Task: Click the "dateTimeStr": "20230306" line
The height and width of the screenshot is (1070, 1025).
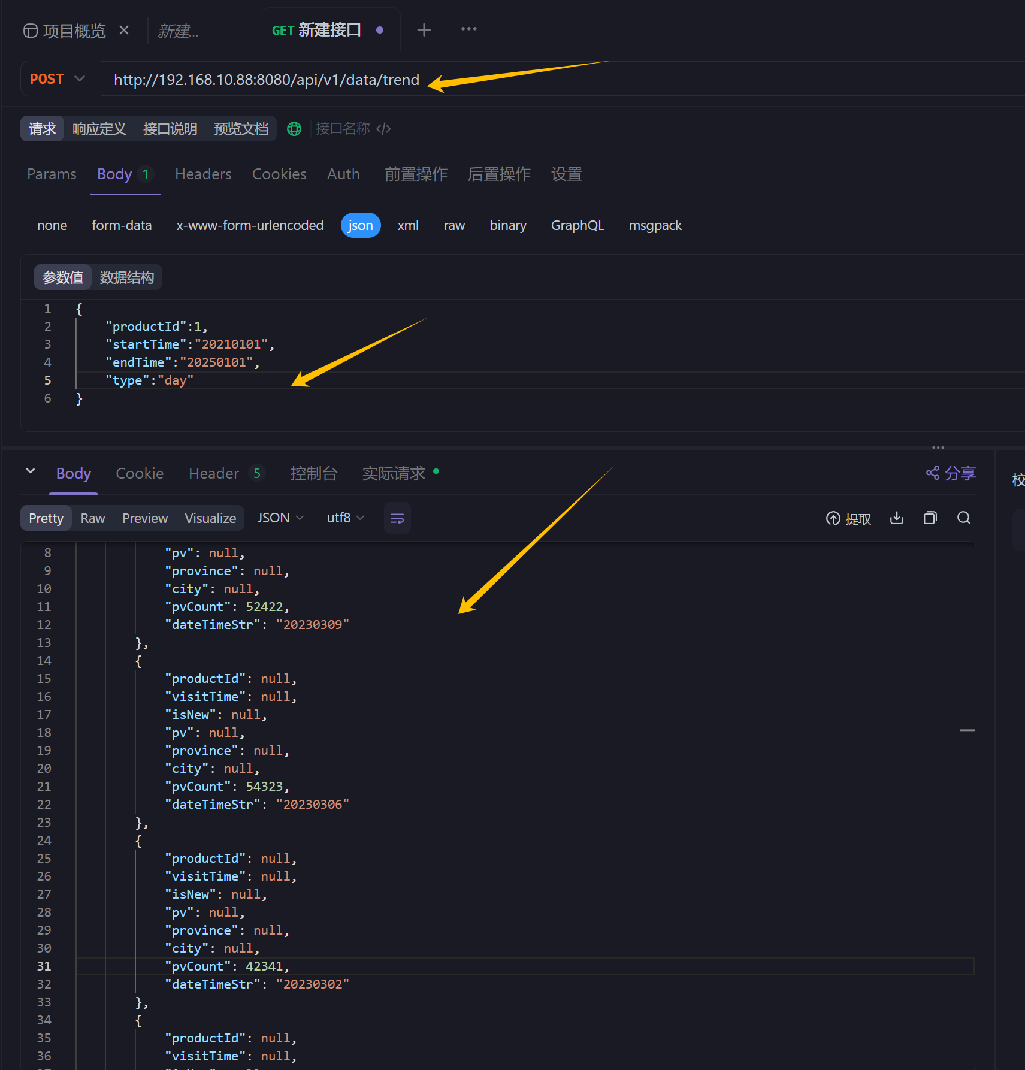Action: tap(257, 805)
